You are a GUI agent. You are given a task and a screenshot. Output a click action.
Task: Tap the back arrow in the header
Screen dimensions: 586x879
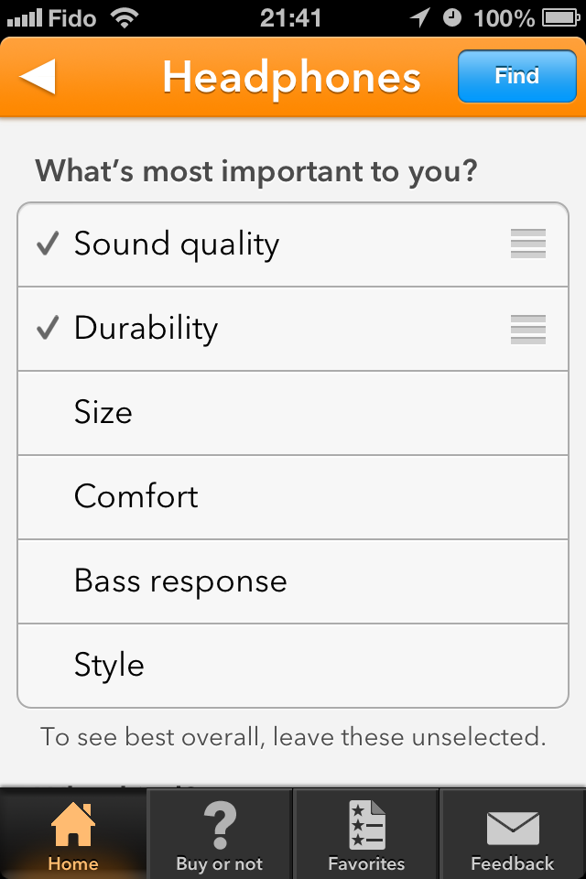tap(38, 76)
